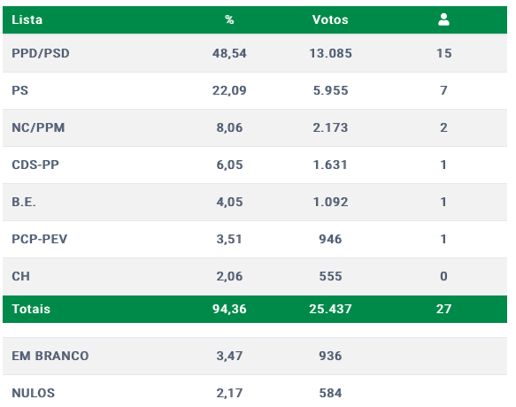
Task: Click the 13.085 votes value
Action: click(x=330, y=53)
